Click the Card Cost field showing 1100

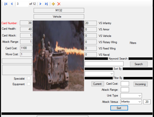tap(26, 48)
